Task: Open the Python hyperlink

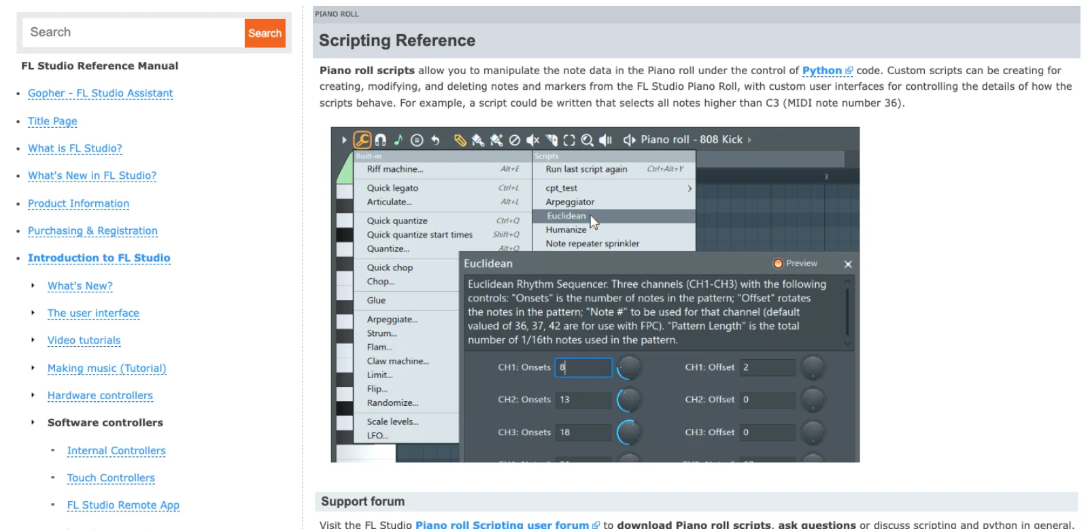Action: click(x=821, y=71)
